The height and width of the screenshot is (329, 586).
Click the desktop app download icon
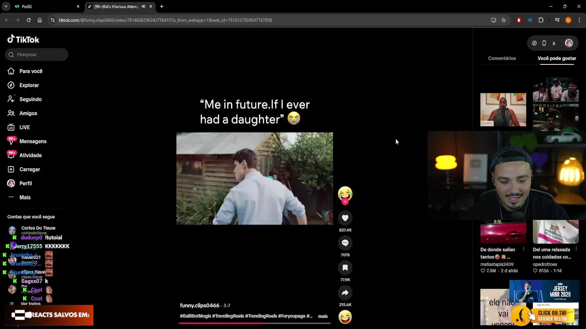tap(553, 43)
